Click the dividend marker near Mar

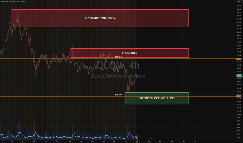pos(116,139)
